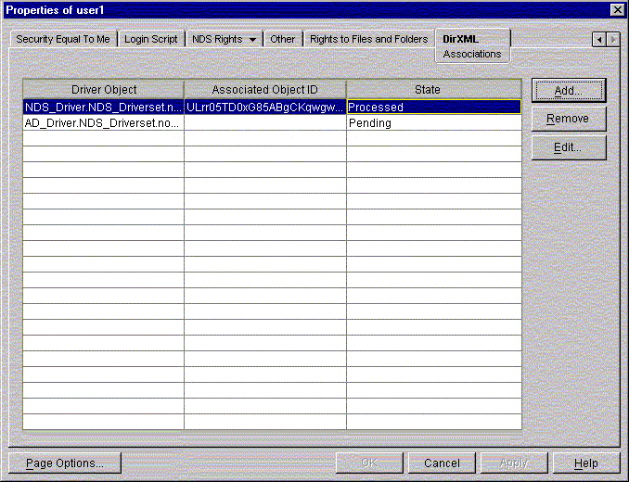Click the Processed state cell

tap(434, 107)
